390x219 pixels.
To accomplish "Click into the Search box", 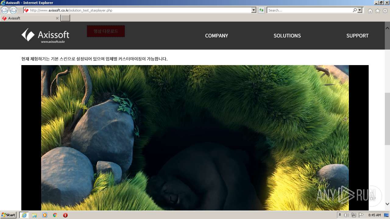I will coord(310,10).
